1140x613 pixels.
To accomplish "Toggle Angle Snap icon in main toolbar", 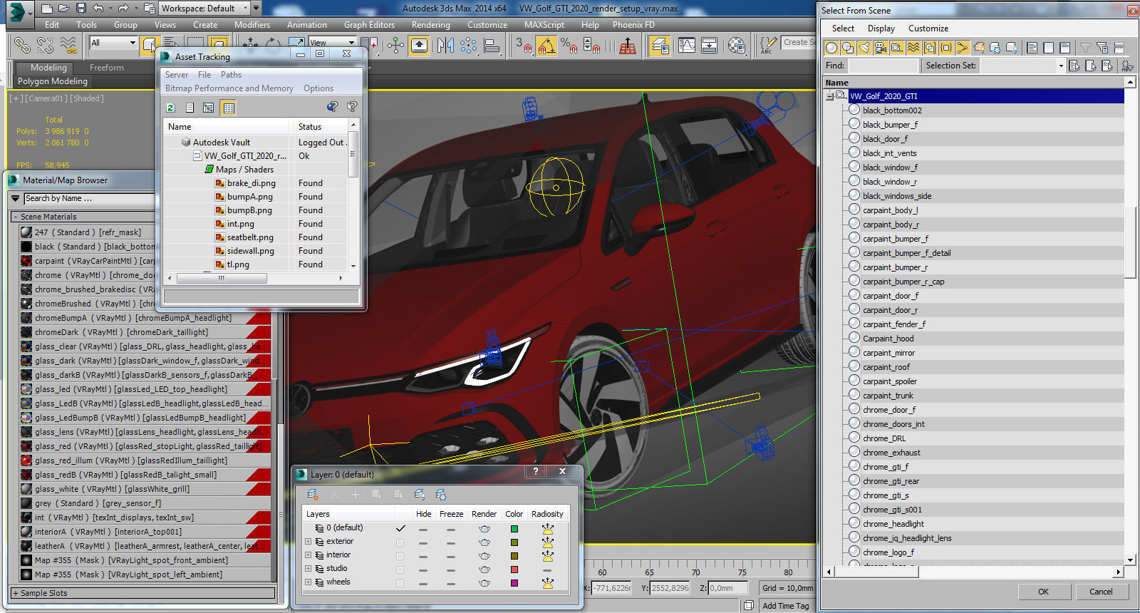I will 546,46.
